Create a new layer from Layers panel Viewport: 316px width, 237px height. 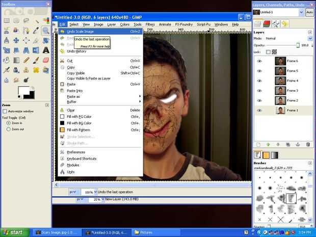point(258,145)
